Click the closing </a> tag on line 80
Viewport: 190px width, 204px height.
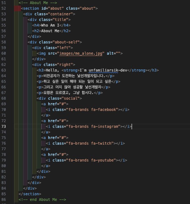(46, 166)
